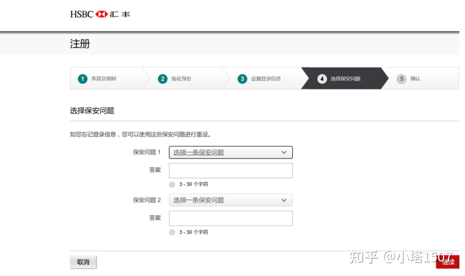The width and height of the screenshot is (465, 276).
Task: Click the answer field under 保安问题 2
Action: click(231, 218)
